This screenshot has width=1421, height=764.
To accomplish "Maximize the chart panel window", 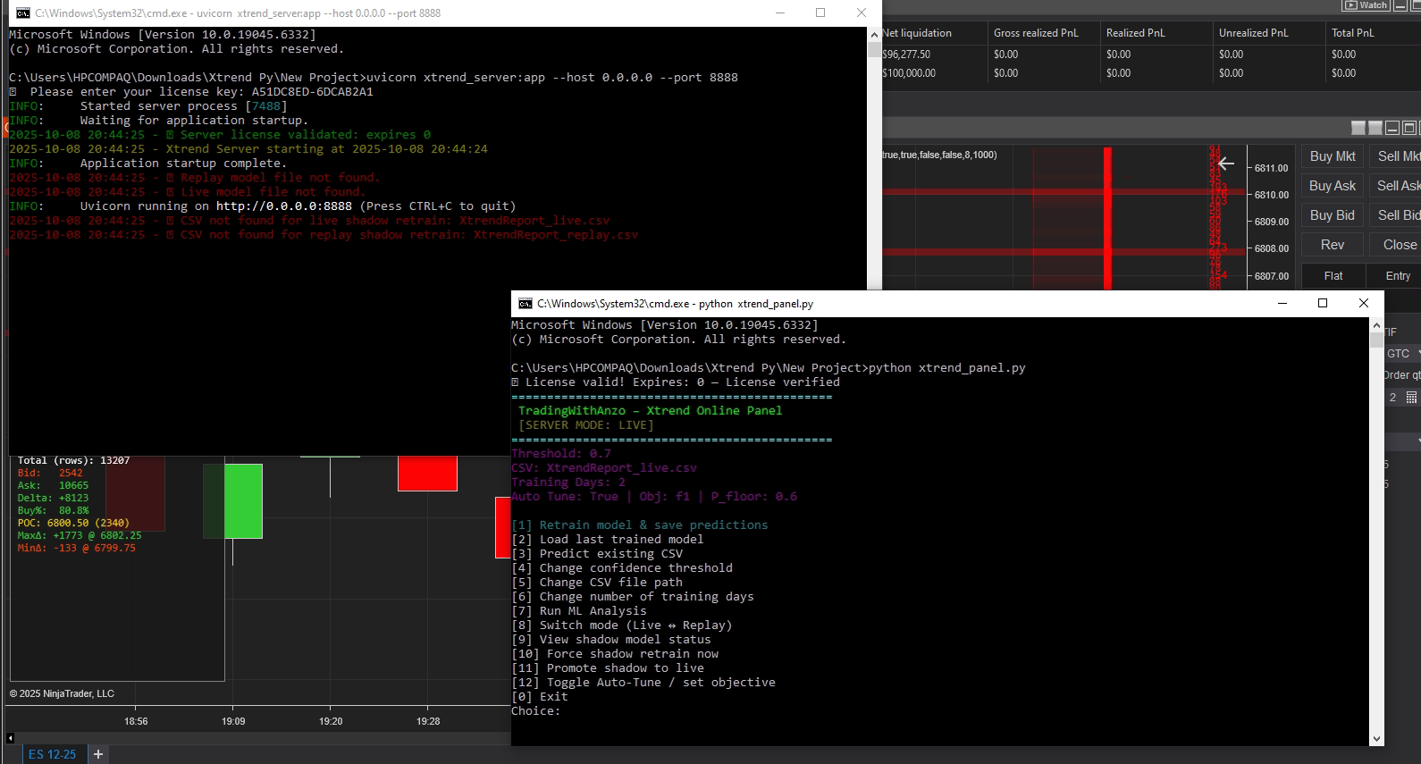I will tap(1409, 128).
